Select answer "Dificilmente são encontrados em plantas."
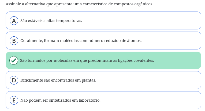Screen dimensions: 205x111 103,80
